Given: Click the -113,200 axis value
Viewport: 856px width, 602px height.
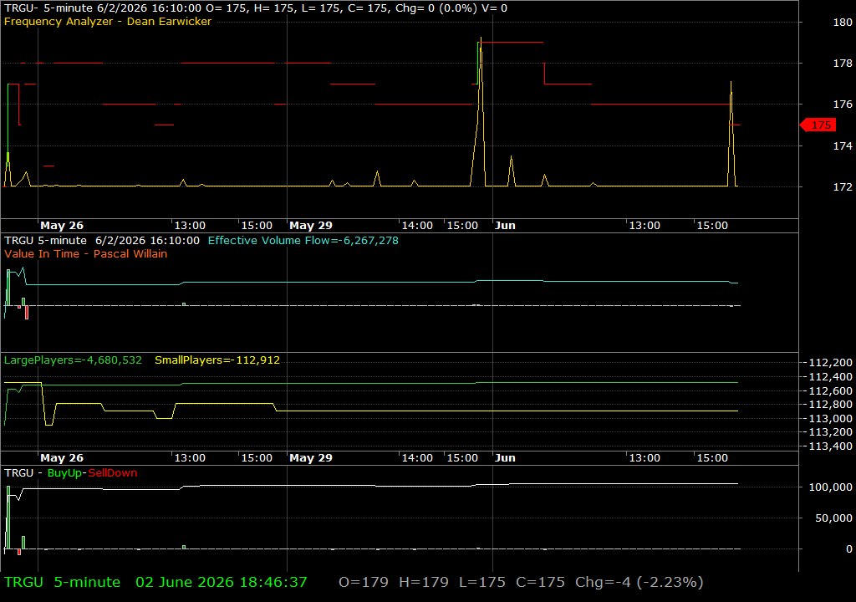Looking at the screenshot, I should point(828,432).
